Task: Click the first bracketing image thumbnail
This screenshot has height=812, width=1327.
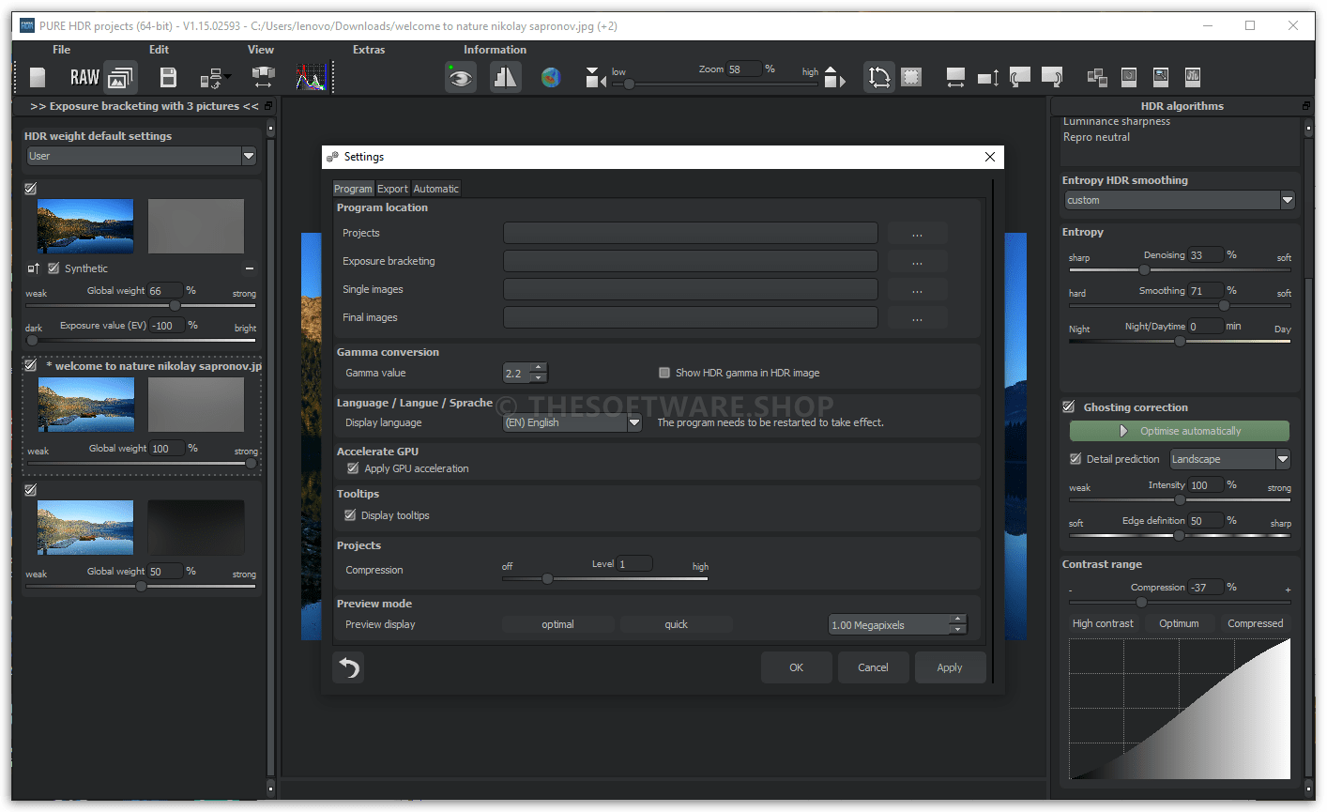Action: click(85, 225)
